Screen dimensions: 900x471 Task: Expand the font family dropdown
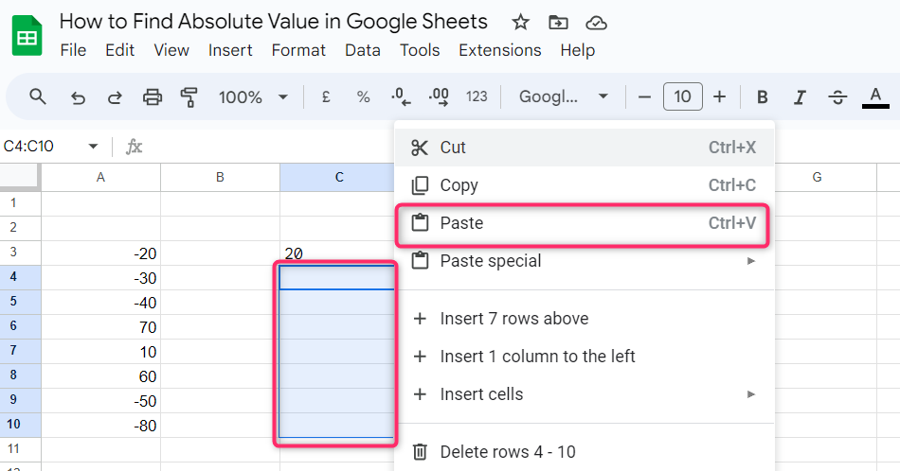coord(564,96)
